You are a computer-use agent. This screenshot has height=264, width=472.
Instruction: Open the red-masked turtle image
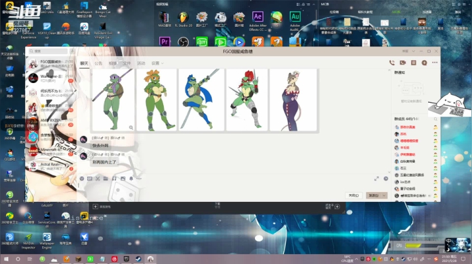246,100
